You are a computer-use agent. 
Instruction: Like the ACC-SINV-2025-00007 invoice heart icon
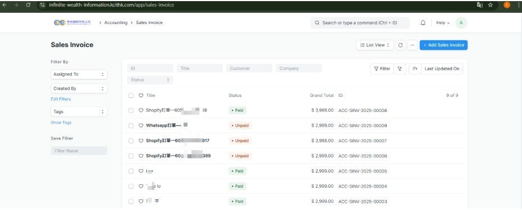pos(141,141)
